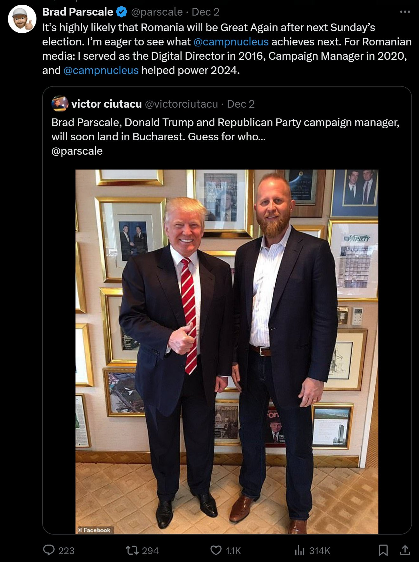Open the @campnucleus mention link
The image size is (419, 562).
click(x=232, y=41)
